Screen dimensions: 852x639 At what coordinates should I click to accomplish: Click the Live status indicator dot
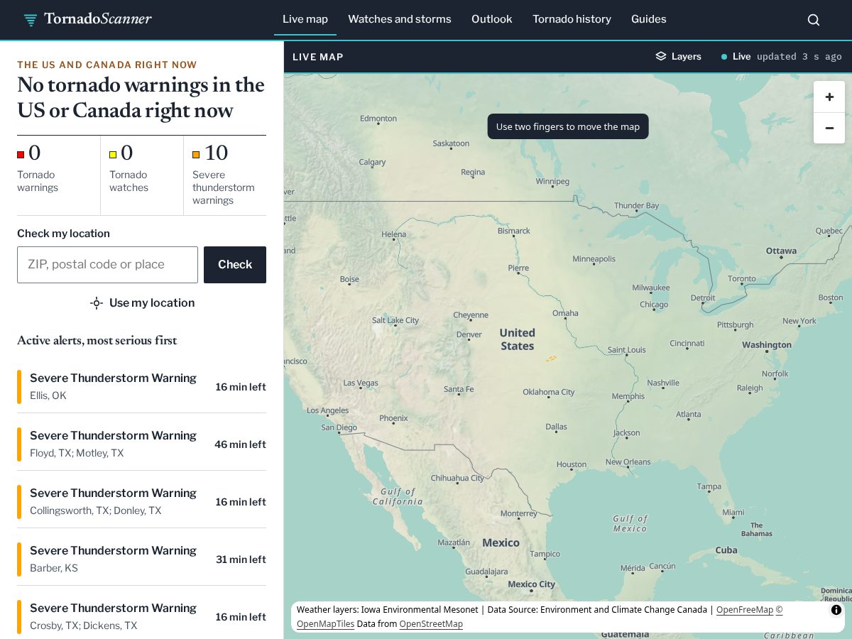click(724, 57)
